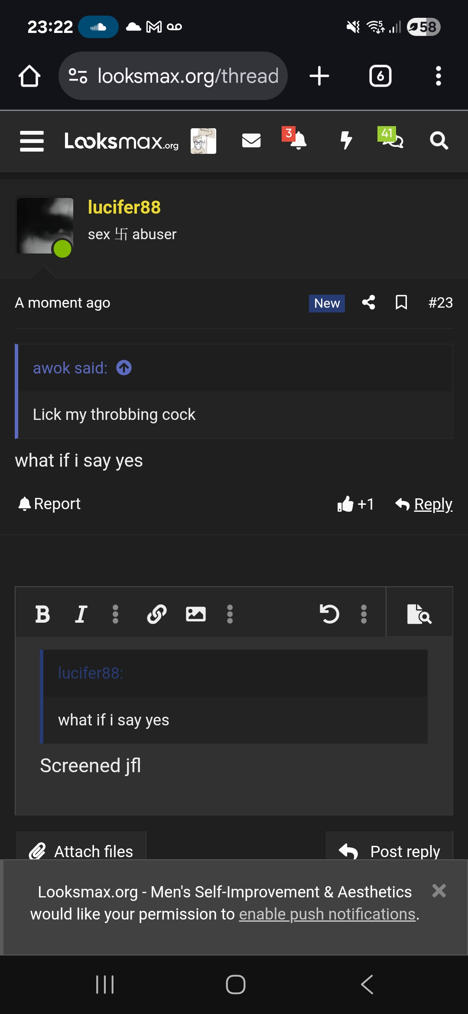
Task: Open the envelope private messages icon
Action: point(251,140)
